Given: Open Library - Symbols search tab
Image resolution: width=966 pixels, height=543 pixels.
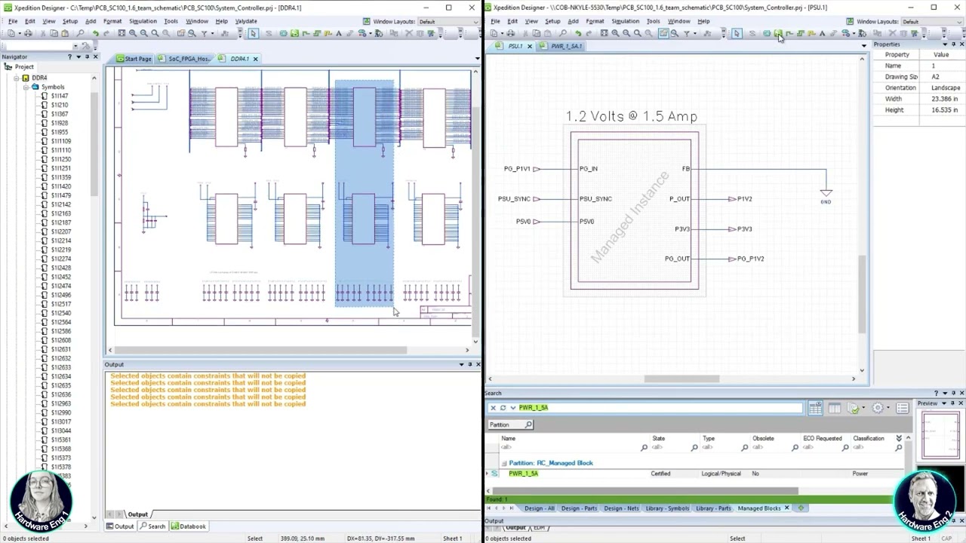Looking at the screenshot, I should pyautogui.click(x=667, y=508).
